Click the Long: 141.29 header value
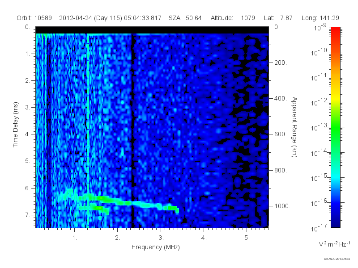 click(x=320, y=18)
